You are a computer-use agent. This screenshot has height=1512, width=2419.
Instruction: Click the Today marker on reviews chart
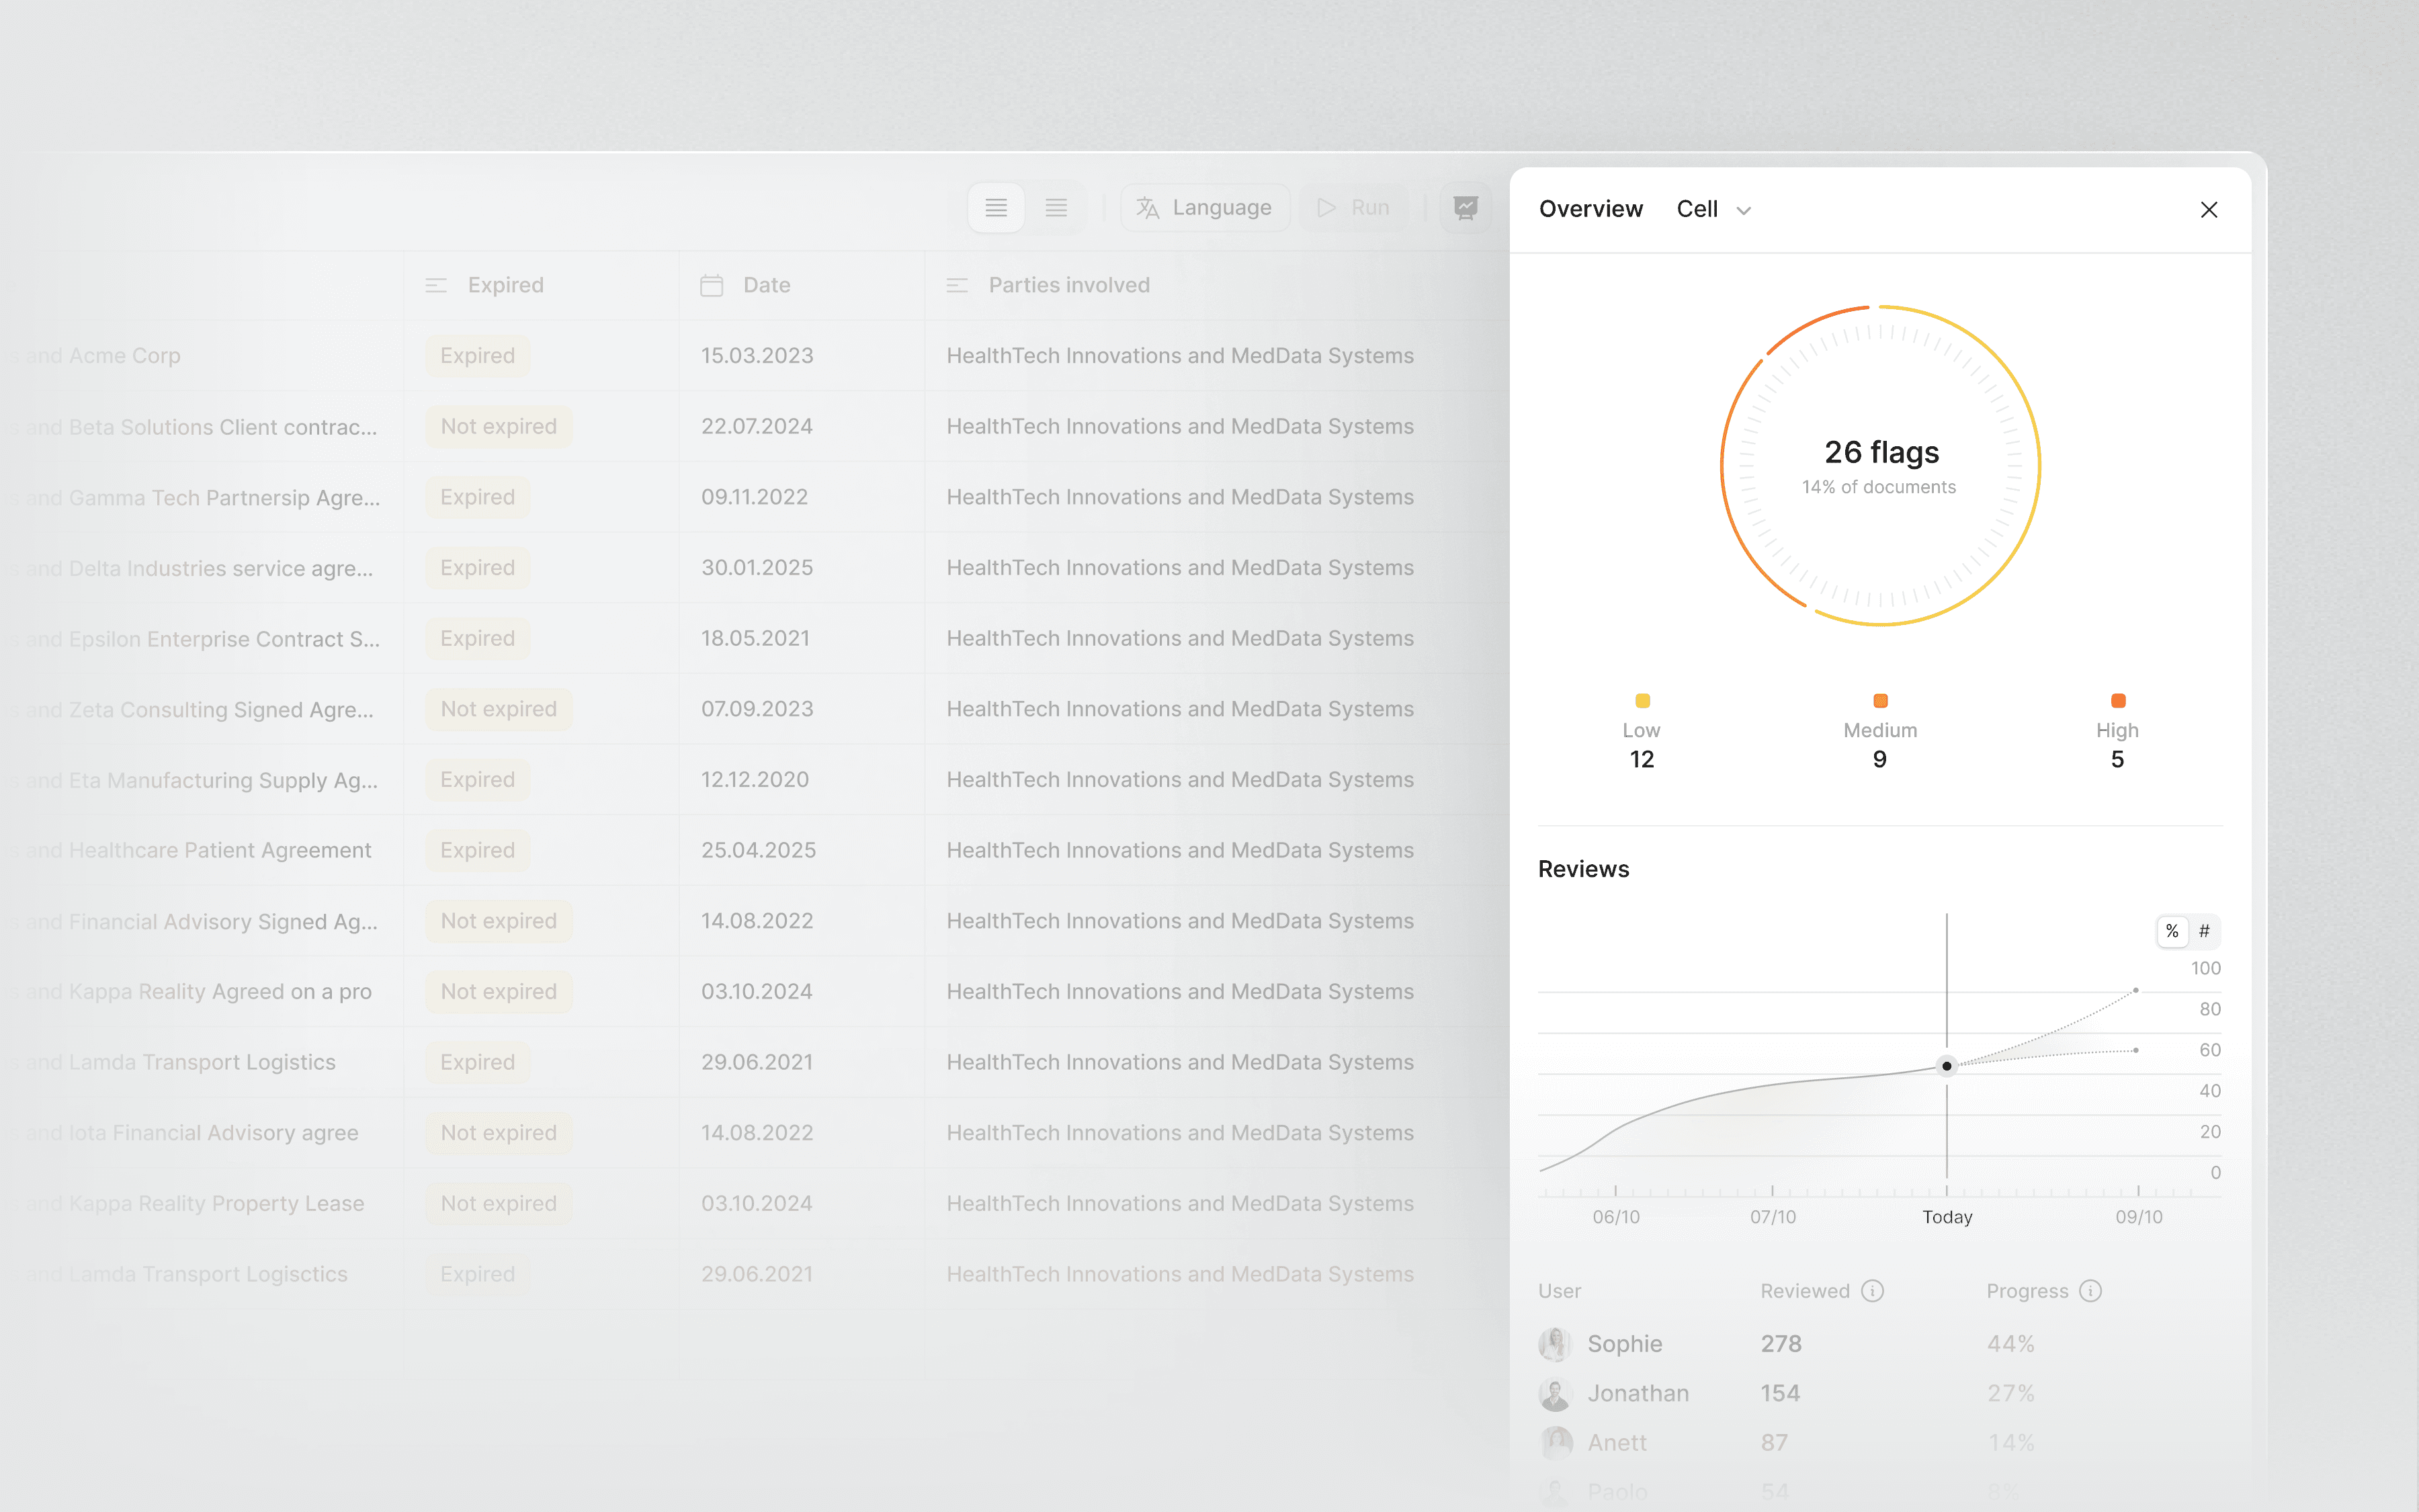1946,1066
